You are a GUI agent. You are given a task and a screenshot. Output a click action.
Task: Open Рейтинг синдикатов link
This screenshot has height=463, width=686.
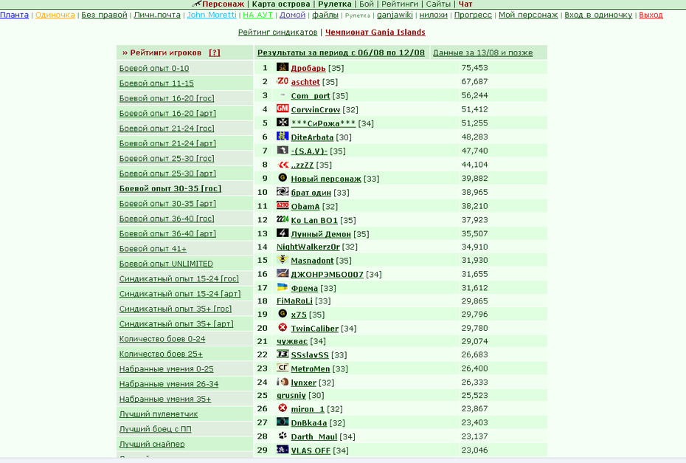click(x=278, y=32)
